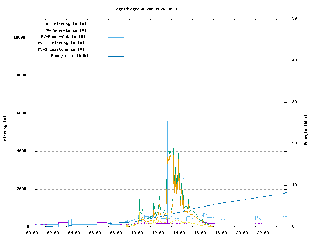Click the 22:00 time axis tick label
Screen dimensions: 320x240
[263, 233]
